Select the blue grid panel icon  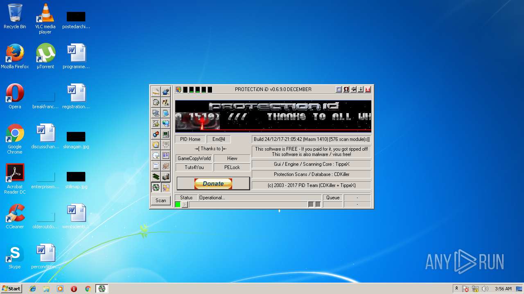(166, 156)
